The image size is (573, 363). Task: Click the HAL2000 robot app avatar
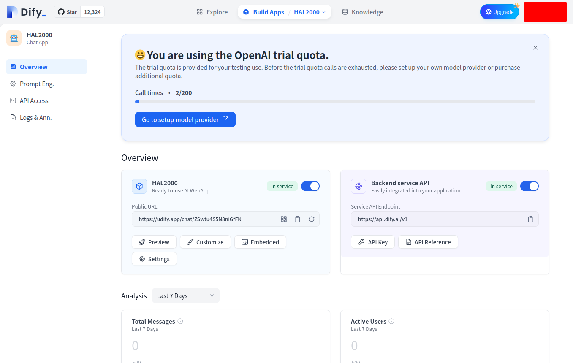pos(14,38)
